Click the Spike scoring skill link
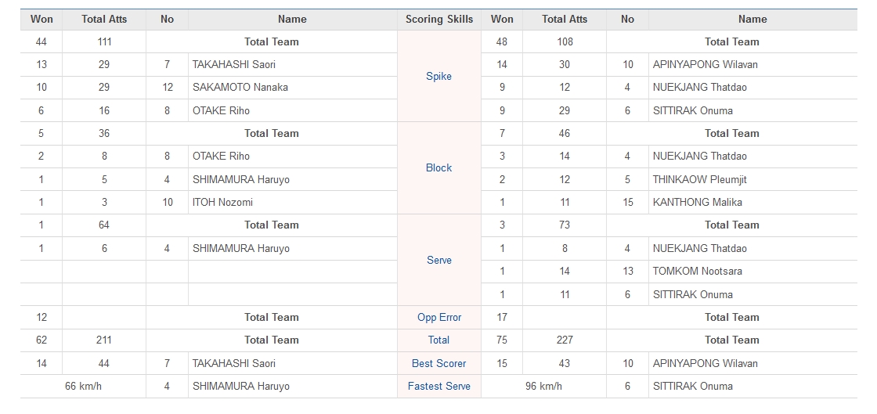 [438, 77]
